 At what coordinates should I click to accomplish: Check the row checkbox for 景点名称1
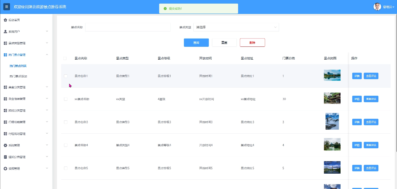click(66, 76)
